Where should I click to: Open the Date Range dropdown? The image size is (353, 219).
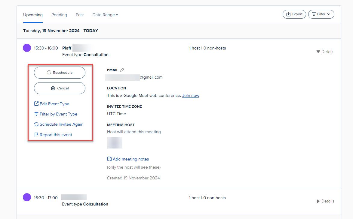pos(105,14)
